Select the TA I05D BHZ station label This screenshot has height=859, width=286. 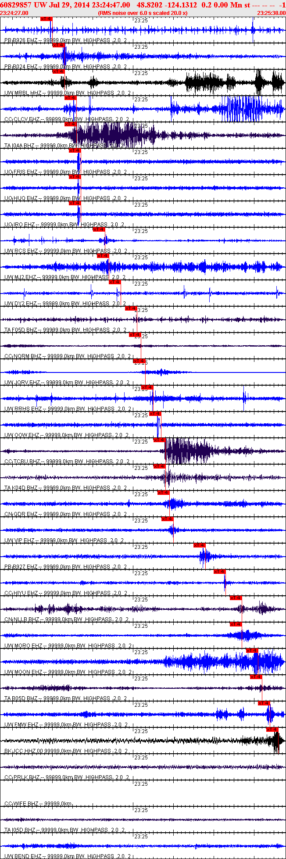point(64,830)
